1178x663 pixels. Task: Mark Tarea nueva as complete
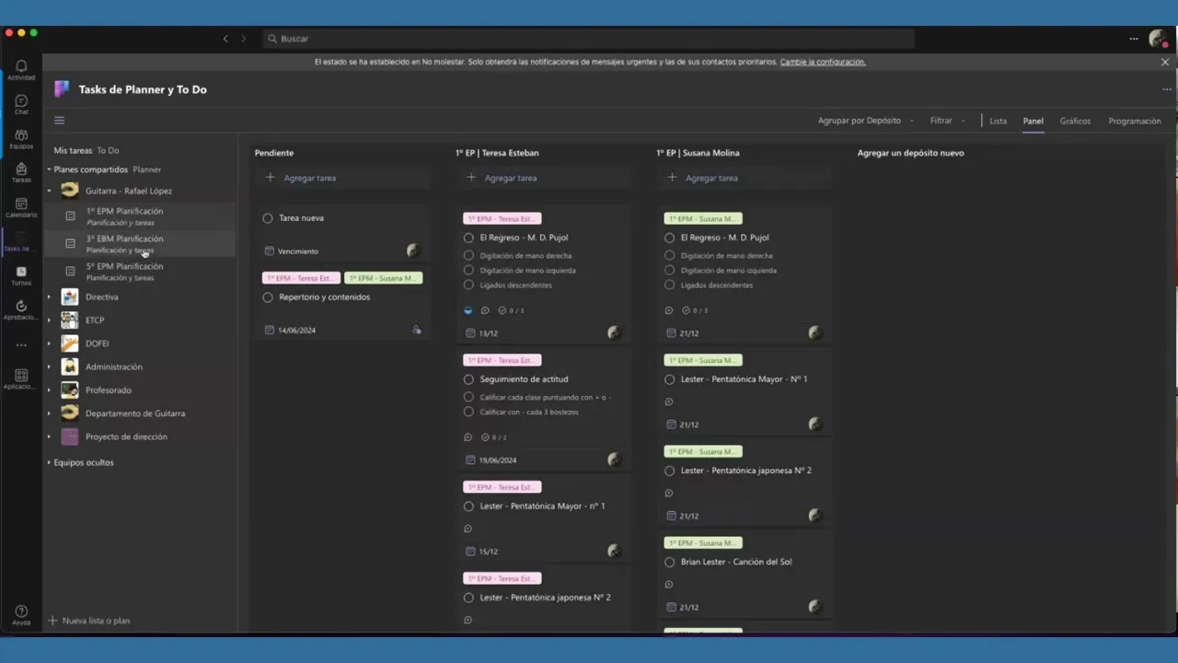click(x=268, y=218)
